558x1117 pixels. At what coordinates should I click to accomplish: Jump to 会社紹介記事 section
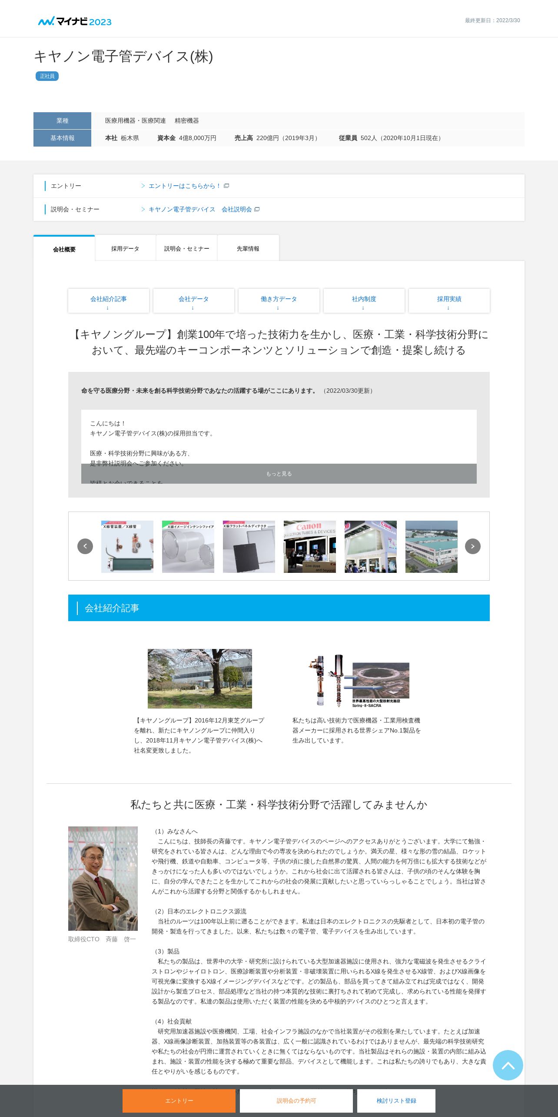pyautogui.click(x=109, y=301)
